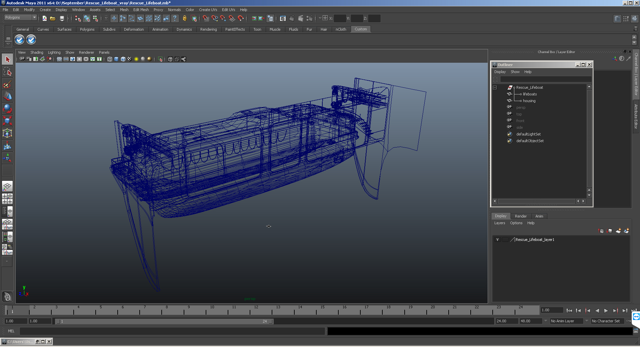Screen dimensions: 640x347
Task: Toggle the selection lock icon
Action: tap(185, 18)
